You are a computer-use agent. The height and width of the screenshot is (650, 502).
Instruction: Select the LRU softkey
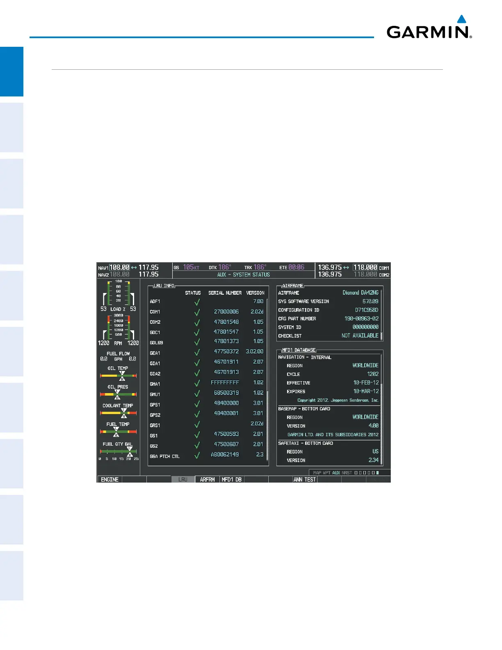pos(183,479)
